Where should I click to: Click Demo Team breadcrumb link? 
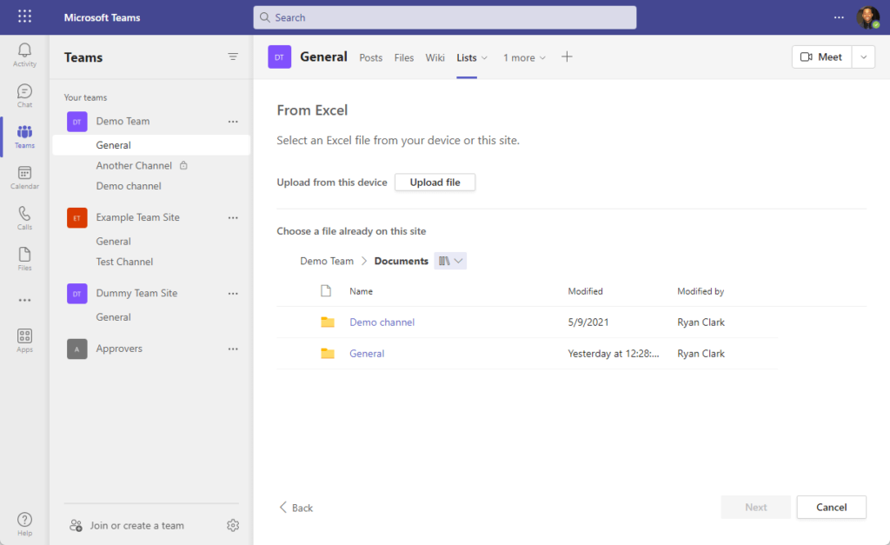[x=327, y=261]
